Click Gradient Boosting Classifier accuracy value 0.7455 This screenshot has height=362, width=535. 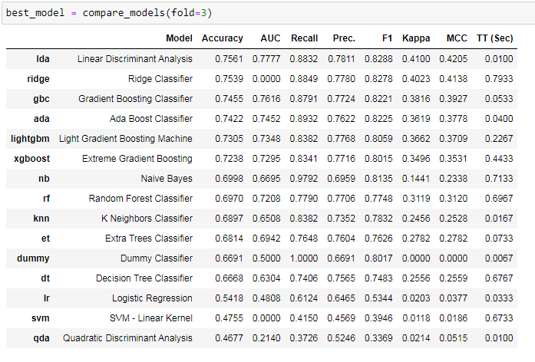coord(229,99)
